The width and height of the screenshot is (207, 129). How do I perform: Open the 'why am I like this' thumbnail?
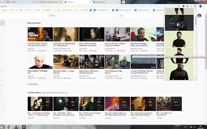(117, 34)
